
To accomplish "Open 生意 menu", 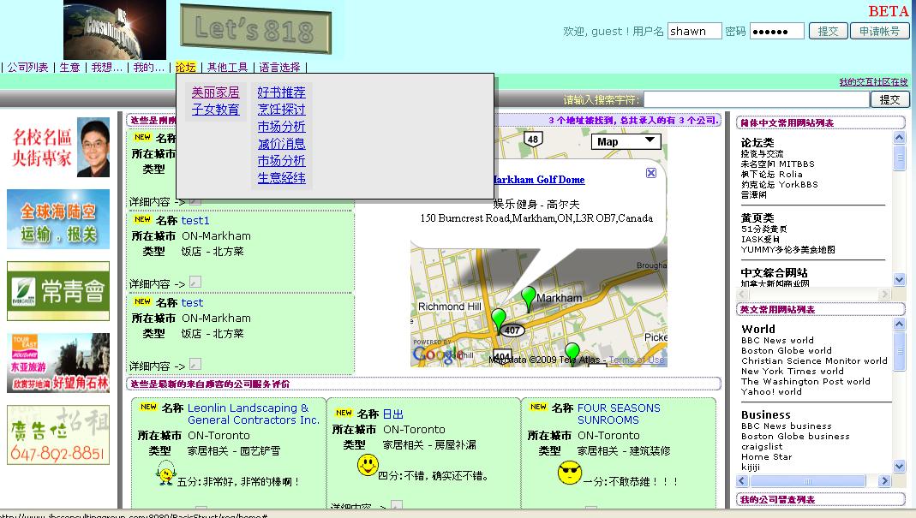I will 69,68.
